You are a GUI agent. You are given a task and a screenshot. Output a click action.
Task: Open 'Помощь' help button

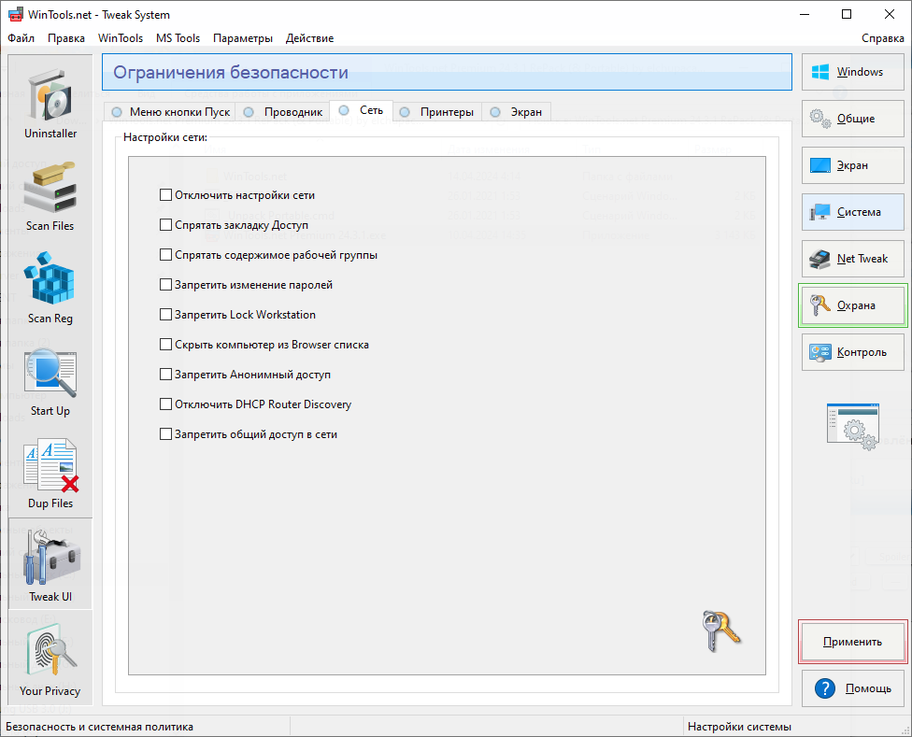pos(853,688)
